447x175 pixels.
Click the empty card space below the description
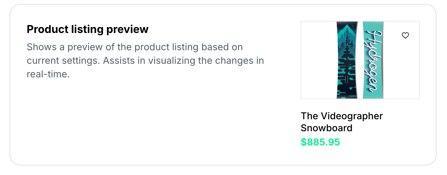coord(145,123)
